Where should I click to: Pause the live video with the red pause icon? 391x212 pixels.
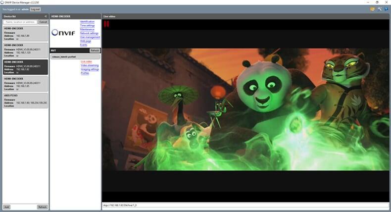(x=106, y=24)
